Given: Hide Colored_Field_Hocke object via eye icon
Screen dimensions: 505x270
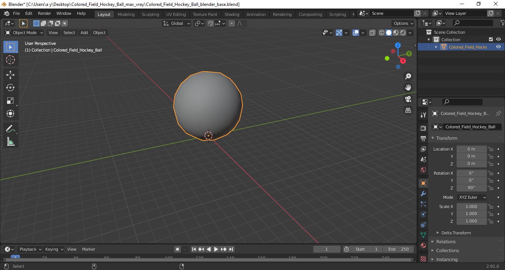Looking at the screenshot, I should [498, 47].
